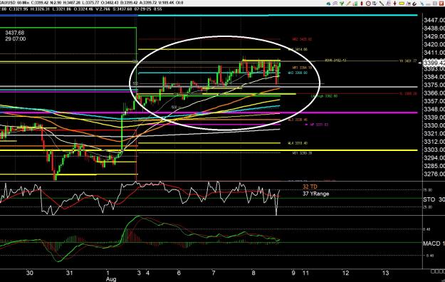Click the 32 TD label
The width and height of the screenshot is (445, 282).
point(310,187)
